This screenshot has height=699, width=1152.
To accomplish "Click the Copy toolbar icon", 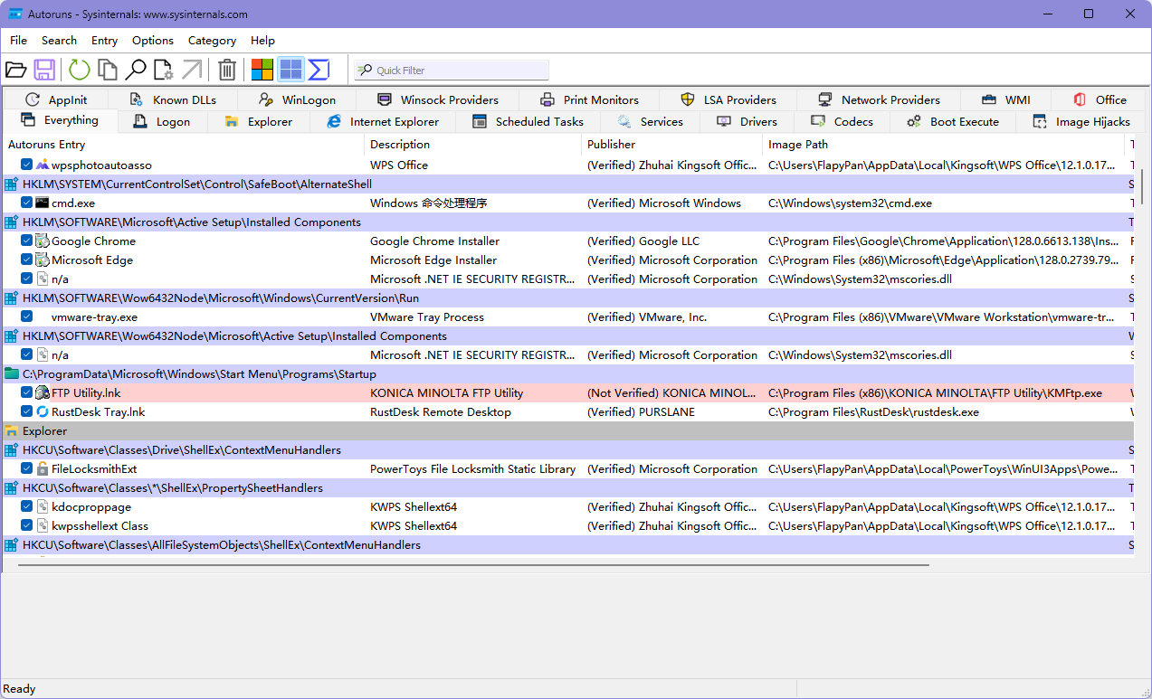I will click(108, 70).
